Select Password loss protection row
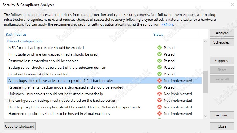This screenshot has height=133, width=237. click(x=104, y=61)
